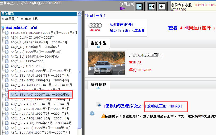Switch to the 当前车型 tab
Image resolution: width=216 pixels, height=135 pixels.
98,44
